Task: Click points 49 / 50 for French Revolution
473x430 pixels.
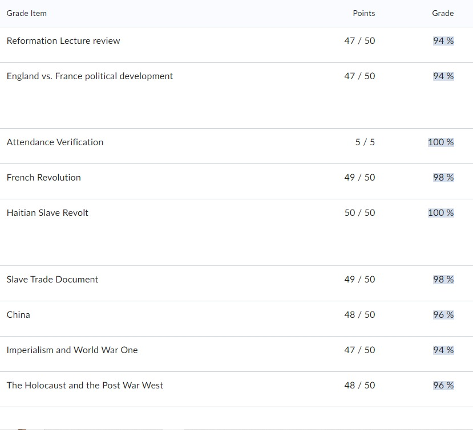Action: (359, 177)
